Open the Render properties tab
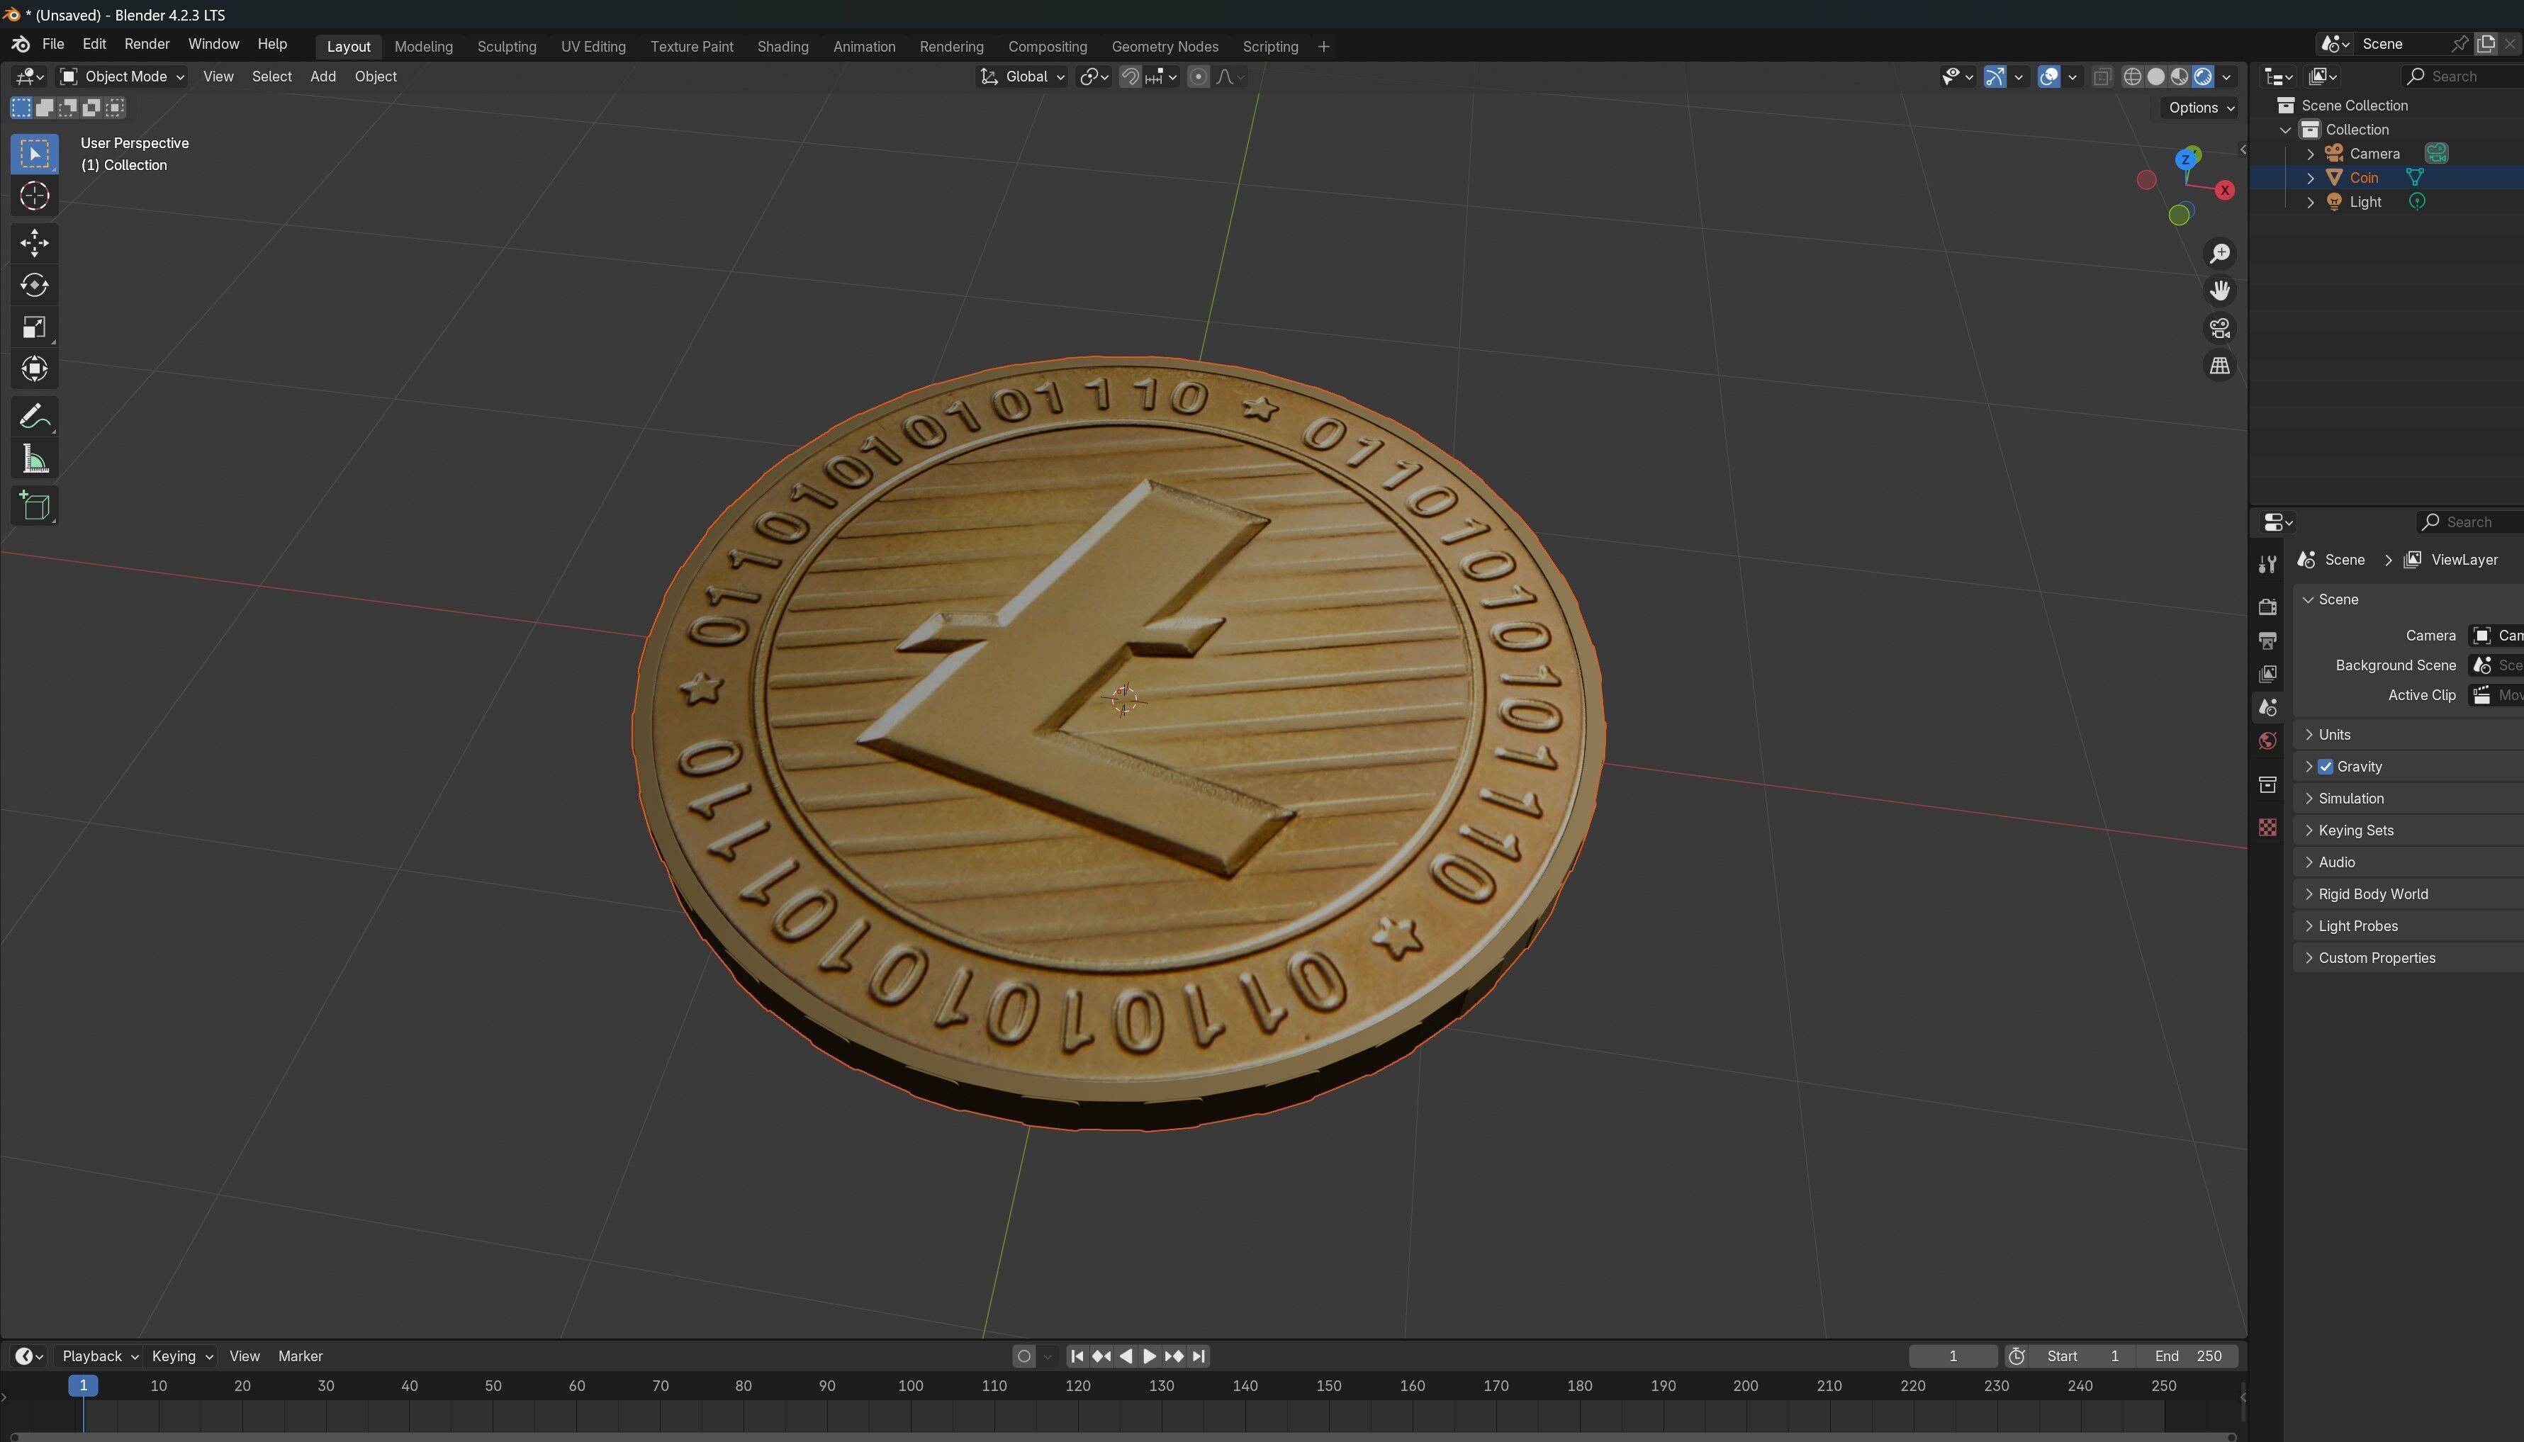 pos(2267,606)
